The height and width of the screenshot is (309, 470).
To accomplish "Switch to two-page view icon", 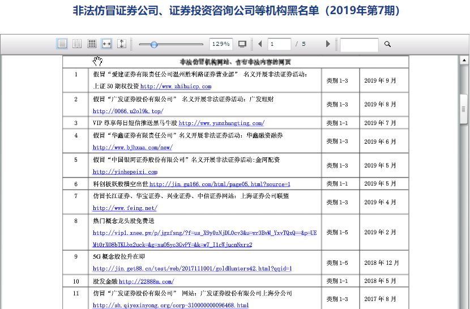I will 77,44.
